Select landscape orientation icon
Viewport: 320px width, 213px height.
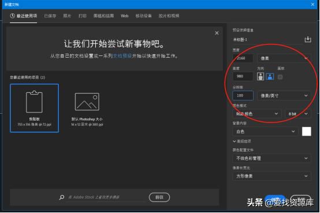tap(270, 77)
